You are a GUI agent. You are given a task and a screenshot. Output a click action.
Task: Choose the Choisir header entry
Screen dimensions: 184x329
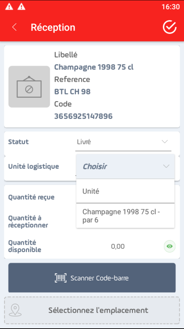(125, 166)
